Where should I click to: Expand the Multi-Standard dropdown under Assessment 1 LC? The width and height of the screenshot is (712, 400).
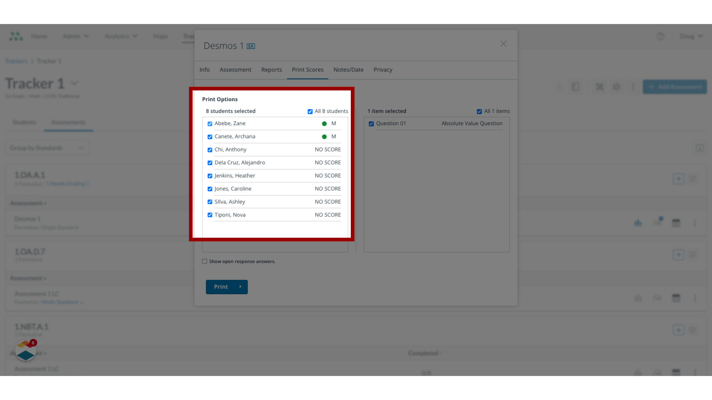(63, 302)
